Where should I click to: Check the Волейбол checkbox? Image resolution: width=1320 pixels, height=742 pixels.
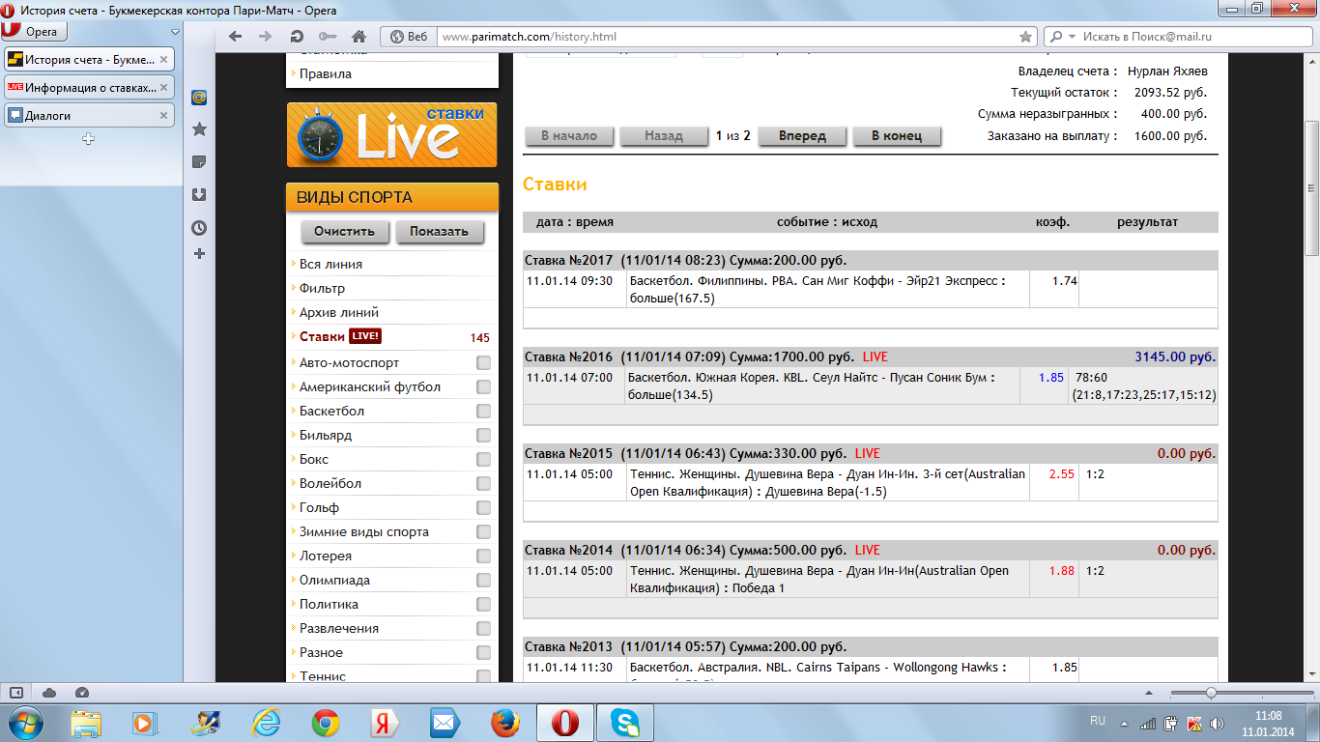(483, 484)
